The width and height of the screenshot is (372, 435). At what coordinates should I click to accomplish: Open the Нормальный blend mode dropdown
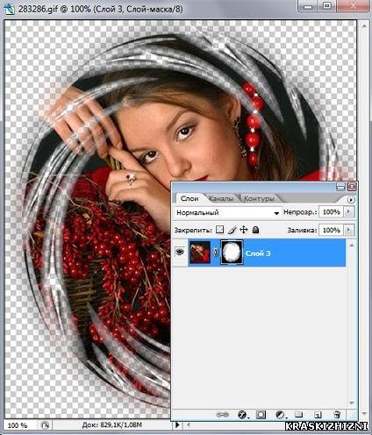tap(228, 212)
